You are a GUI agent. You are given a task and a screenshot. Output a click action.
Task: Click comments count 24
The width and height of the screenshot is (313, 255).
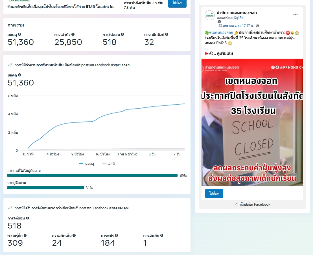57,243
